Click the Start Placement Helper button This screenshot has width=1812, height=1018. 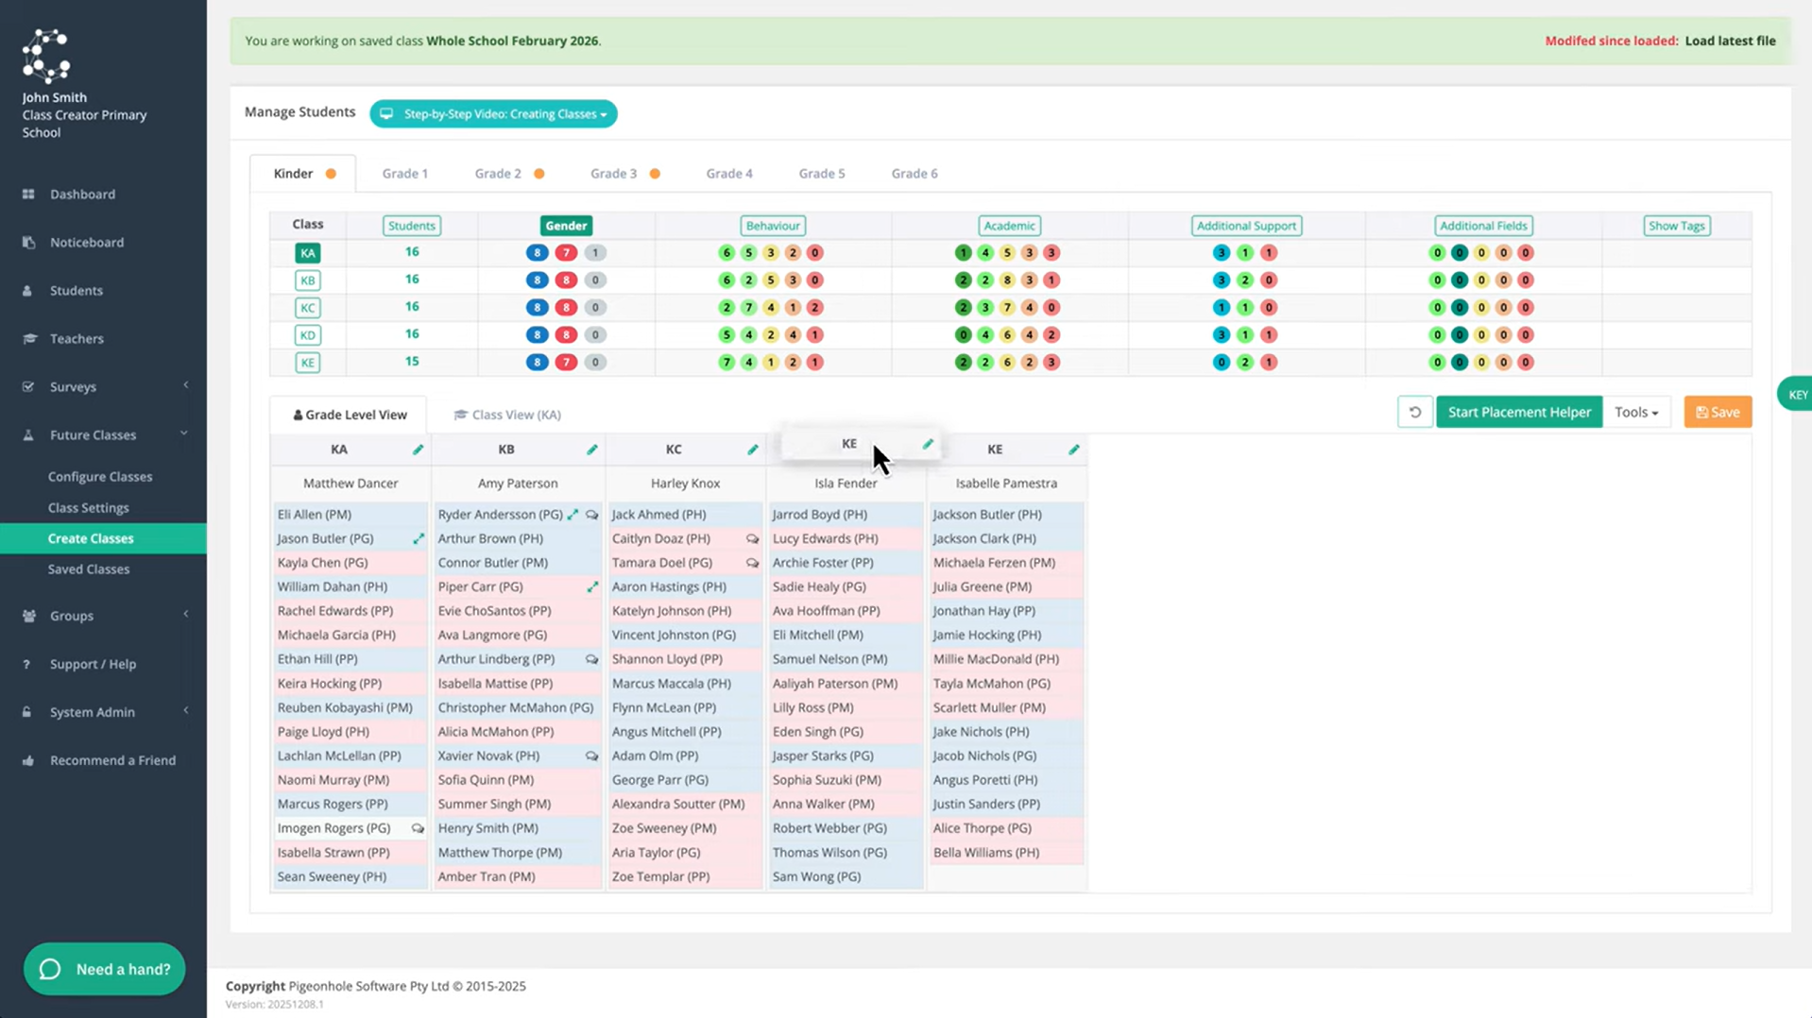(x=1519, y=413)
